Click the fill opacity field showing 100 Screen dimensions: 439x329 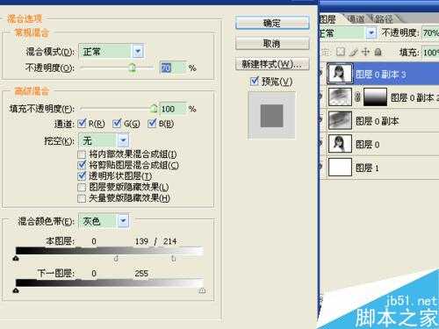pos(172,109)
